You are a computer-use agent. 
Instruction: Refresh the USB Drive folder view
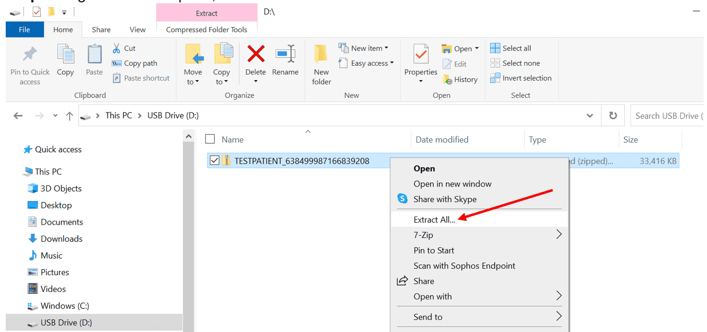(x=613, y=115)
